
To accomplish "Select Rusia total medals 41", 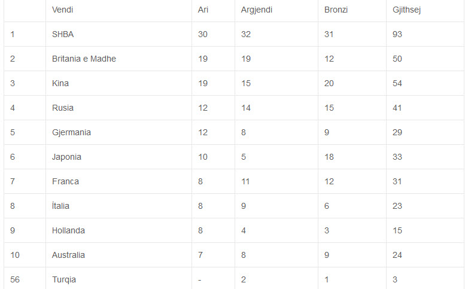I will (397, 108).
